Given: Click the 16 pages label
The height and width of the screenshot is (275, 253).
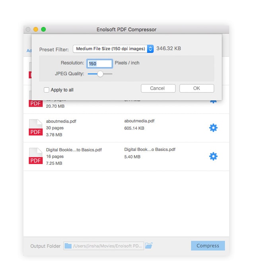Looking at the screenshot, I should click(x=55, y=156).
